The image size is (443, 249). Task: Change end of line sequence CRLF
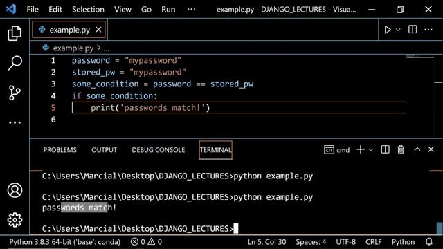point(374,242)
